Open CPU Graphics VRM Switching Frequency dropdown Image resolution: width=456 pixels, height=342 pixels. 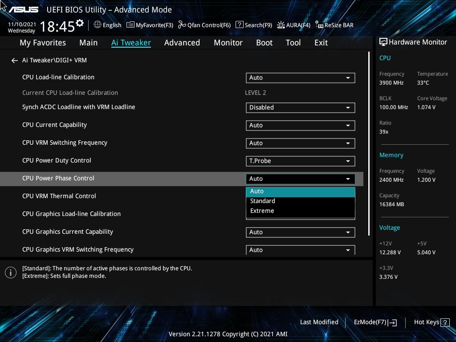pos(301,250)
